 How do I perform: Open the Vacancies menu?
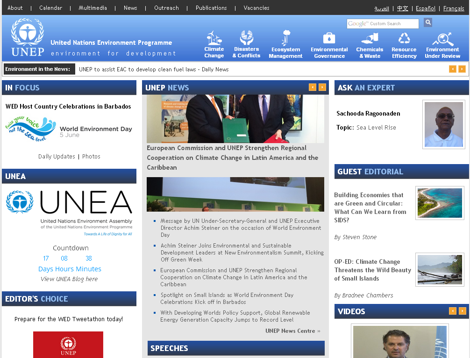pos(256,8)
